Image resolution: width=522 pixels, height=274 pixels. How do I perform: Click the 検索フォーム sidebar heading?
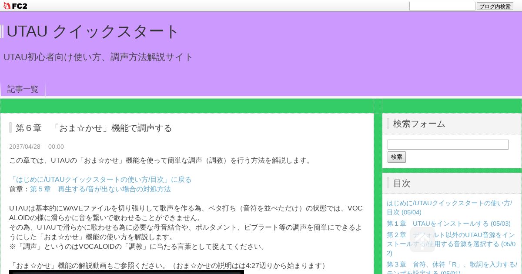coord(419,124)
